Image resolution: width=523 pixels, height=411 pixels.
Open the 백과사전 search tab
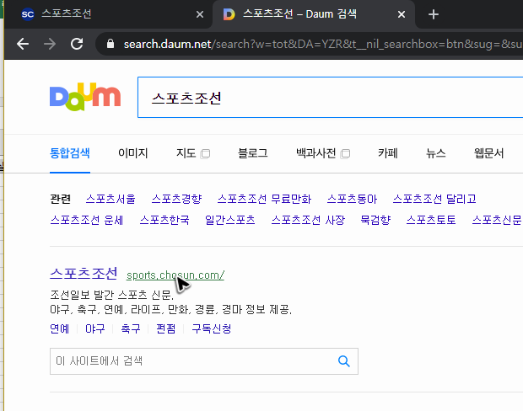[315, 153]
